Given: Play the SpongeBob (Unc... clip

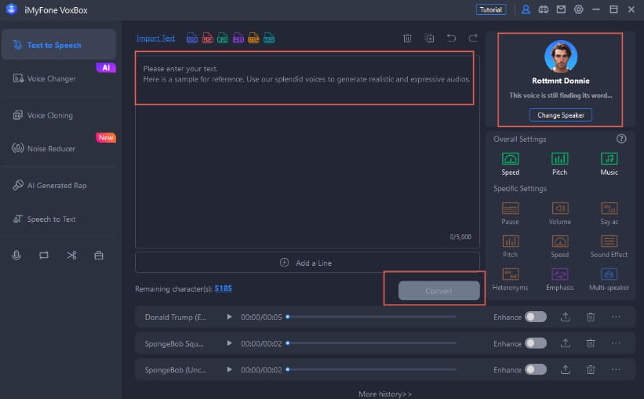Looking at the screenshot, I should [229, 369].
